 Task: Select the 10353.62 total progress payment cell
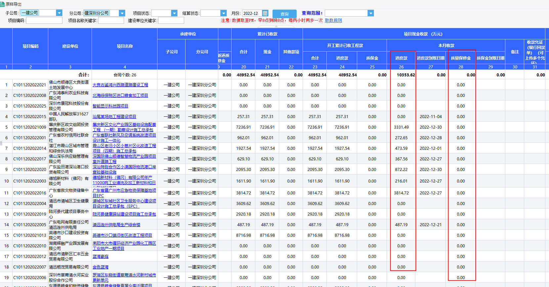(x=401, y=75)
